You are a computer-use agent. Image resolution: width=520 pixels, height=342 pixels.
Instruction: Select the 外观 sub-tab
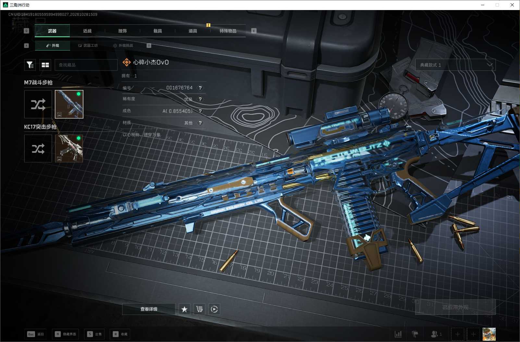pyautogui.click(x=53, y=46)
